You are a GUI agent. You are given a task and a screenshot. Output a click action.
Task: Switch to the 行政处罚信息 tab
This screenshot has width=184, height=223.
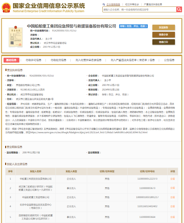[x=58, y=60]
